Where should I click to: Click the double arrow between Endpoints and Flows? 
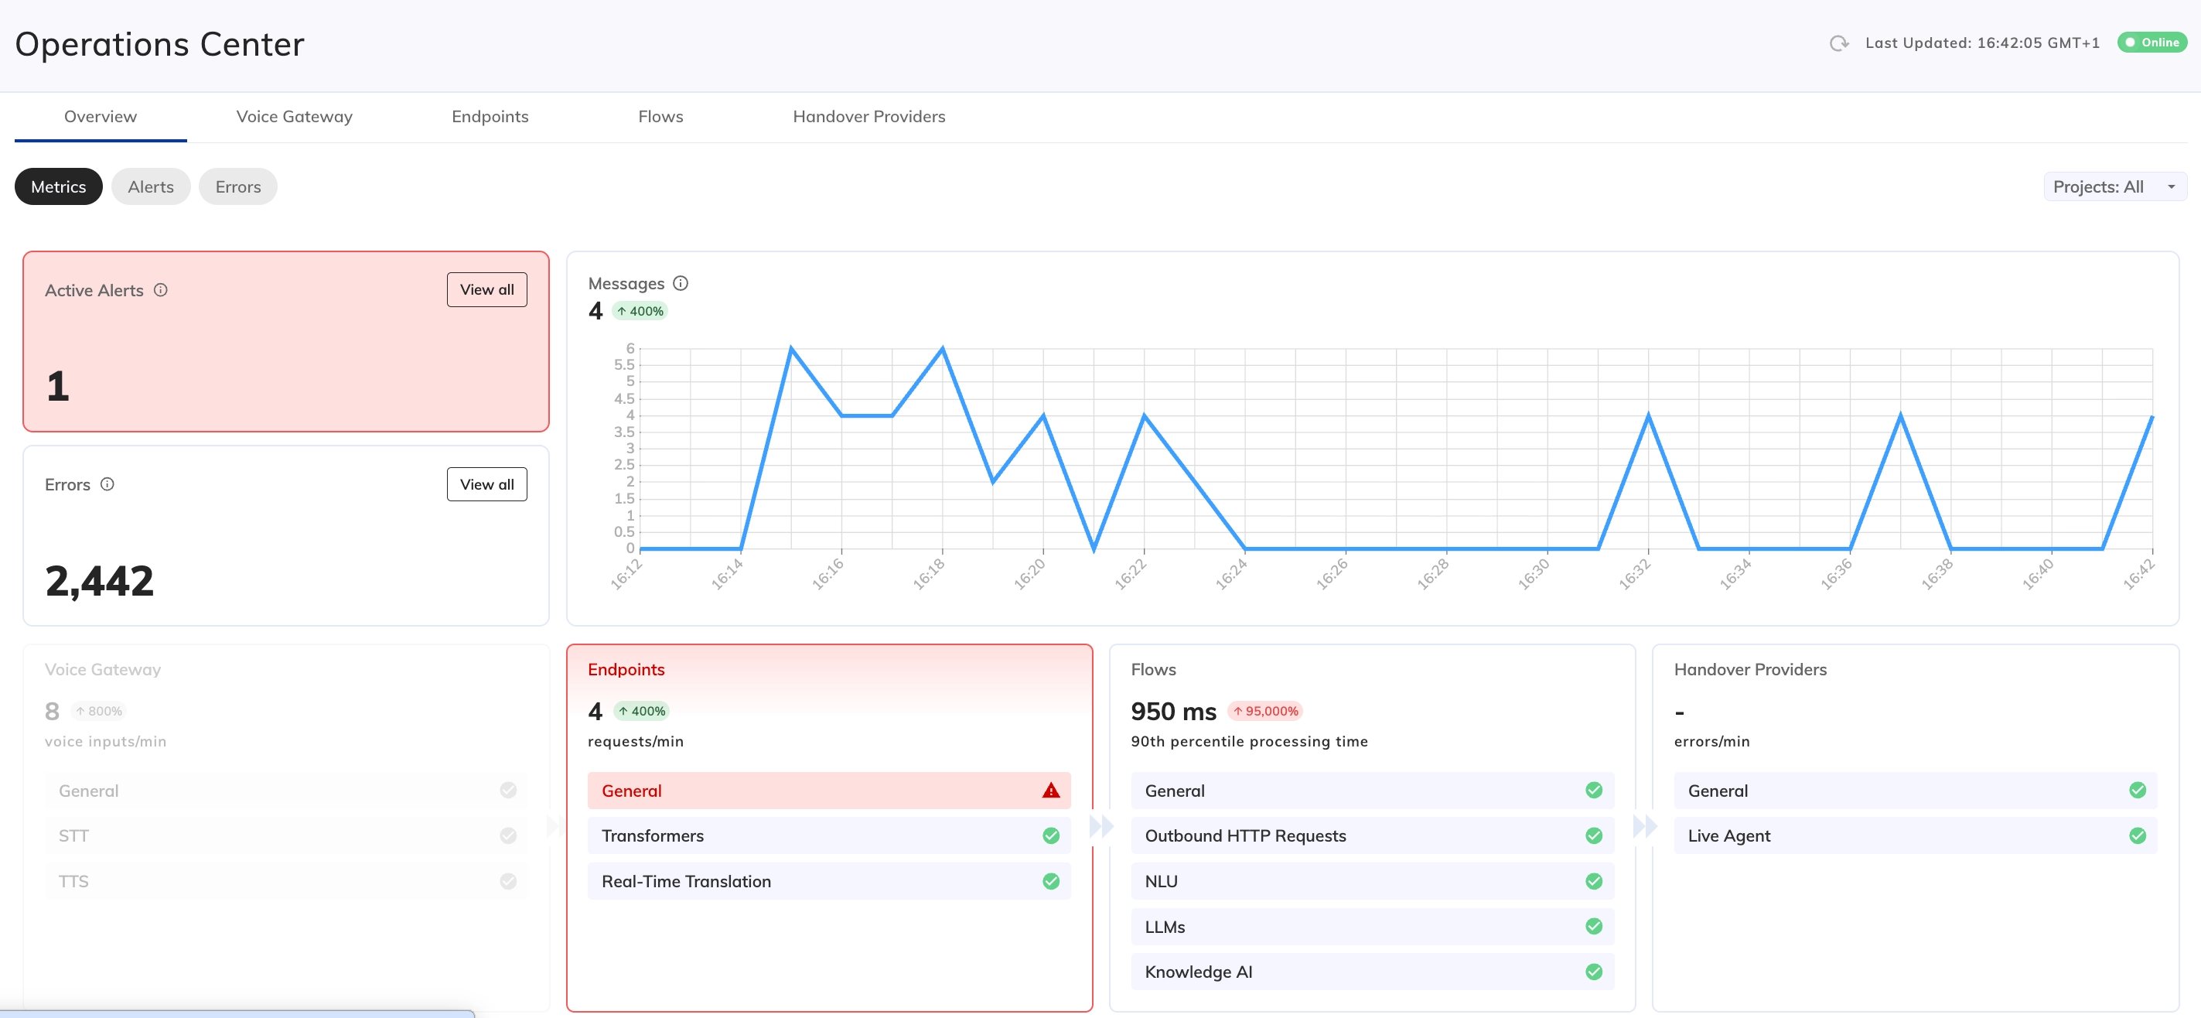pyautogui.click(x=1101, y=826)
